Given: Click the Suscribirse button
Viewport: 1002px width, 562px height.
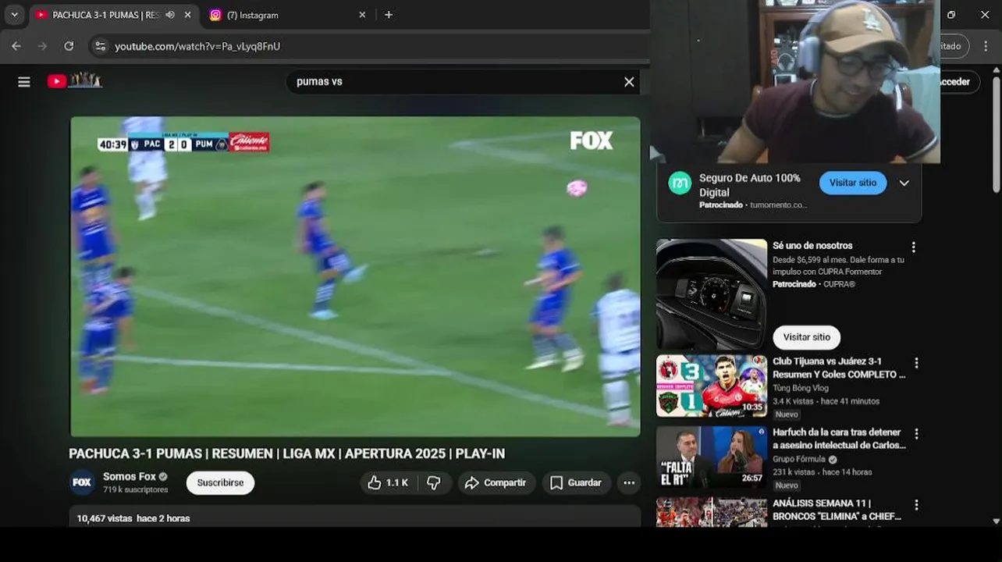Looking at the screenshot, I should pyautogui.click(x=220, y=482).
